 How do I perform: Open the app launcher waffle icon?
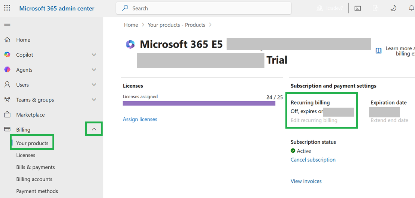[7, 8]
